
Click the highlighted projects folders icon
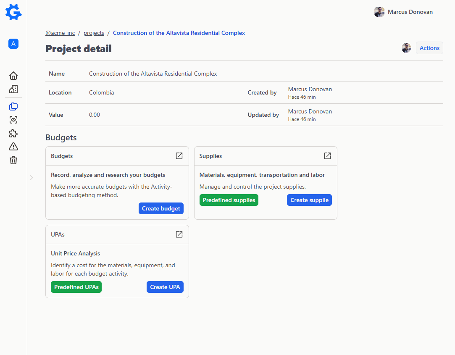[13, 106]
